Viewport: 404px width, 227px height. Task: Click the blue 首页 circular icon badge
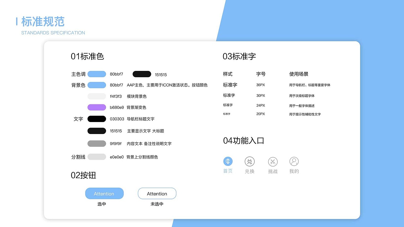tap(228, 161)
